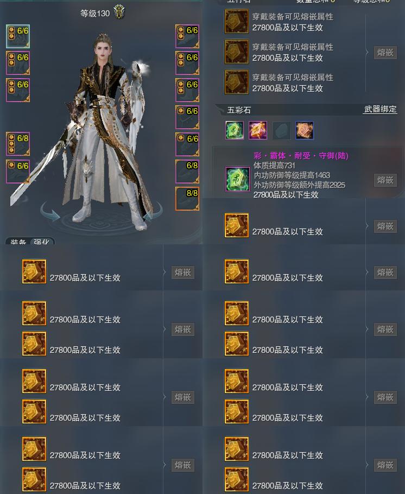Screen dimensions: 405x494
Task: Click the blue-bordered orange 五彩石 stone icon
Action: pos(305,130)
